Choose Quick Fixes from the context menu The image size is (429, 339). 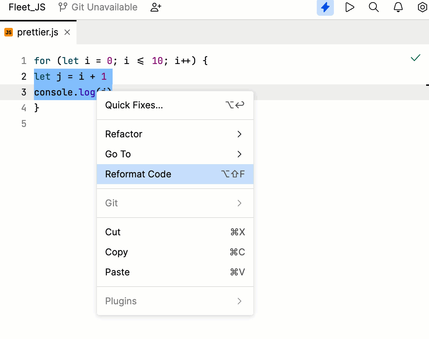click(x=133, y=105)
